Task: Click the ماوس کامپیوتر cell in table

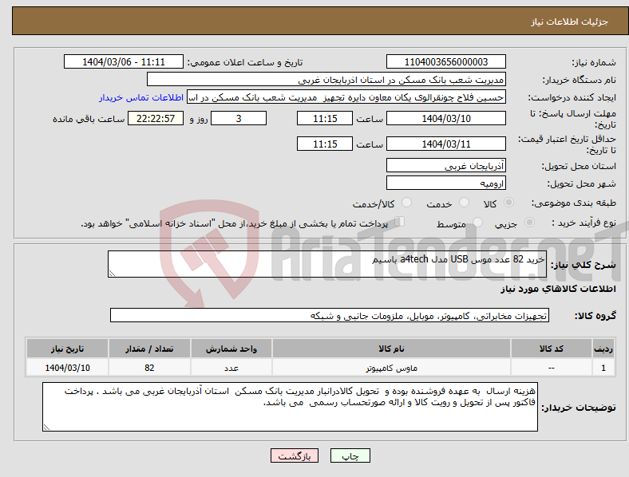Action: 391,368
